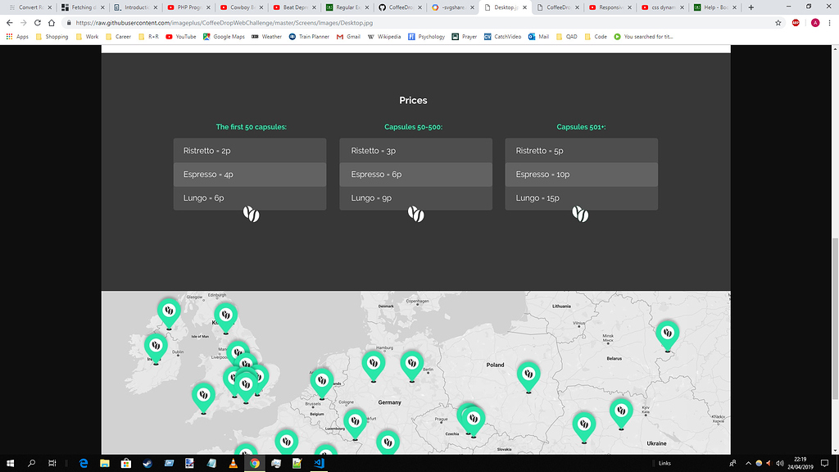The image size is (839, 472).
Task: Click the padlock security icon in address bar
Action: coord(68,24)
